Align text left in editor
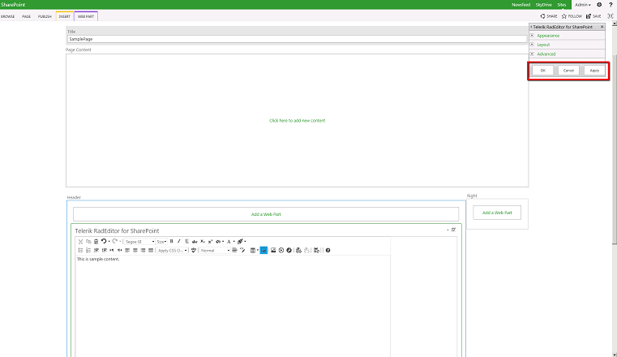Image resolution: width=617 pixels, height=357 pixels. pyautogui.click(x=127, y=251)
